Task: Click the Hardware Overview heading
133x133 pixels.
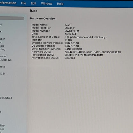Action: (43, 19)
